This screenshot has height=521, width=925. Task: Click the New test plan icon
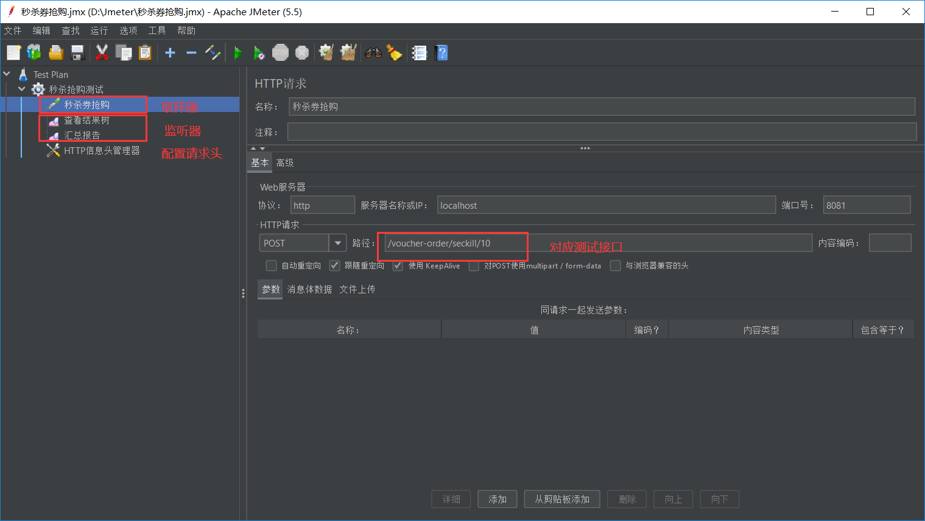point(13,53)
